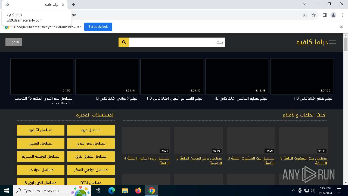Click the بحث search input field
Screen dimensions: 348x196
point(177,42)
